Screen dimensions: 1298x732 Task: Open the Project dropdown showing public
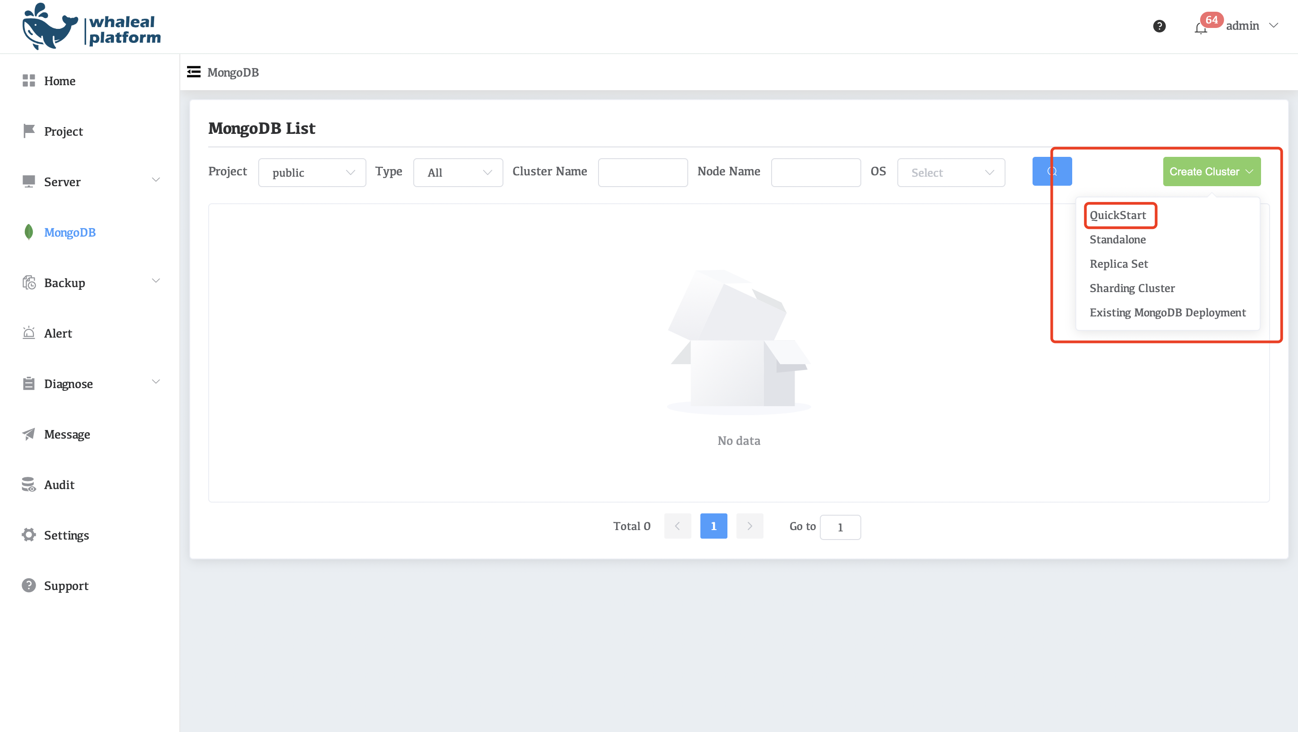point(311,172)
